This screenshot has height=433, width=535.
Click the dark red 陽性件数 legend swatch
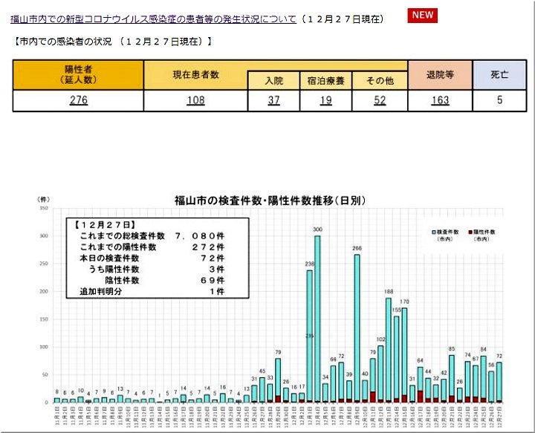pyautogui.click(x=471, y=232)
